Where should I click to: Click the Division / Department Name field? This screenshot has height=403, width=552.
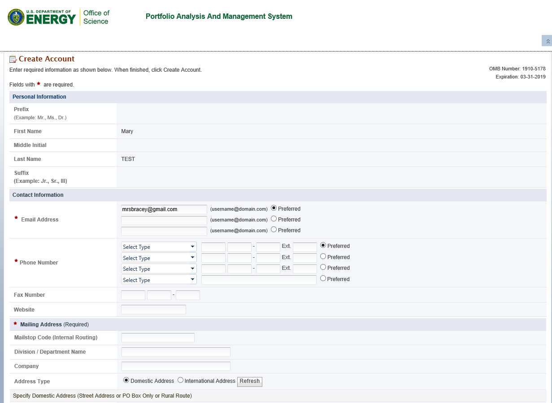point(176,352)
